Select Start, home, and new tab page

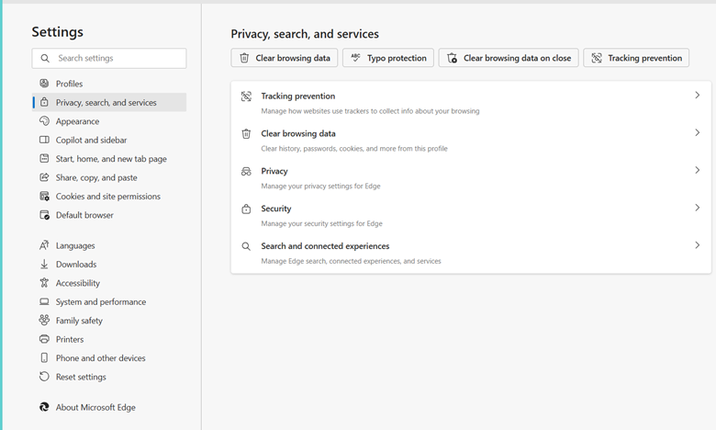click(x=111, y=159)
